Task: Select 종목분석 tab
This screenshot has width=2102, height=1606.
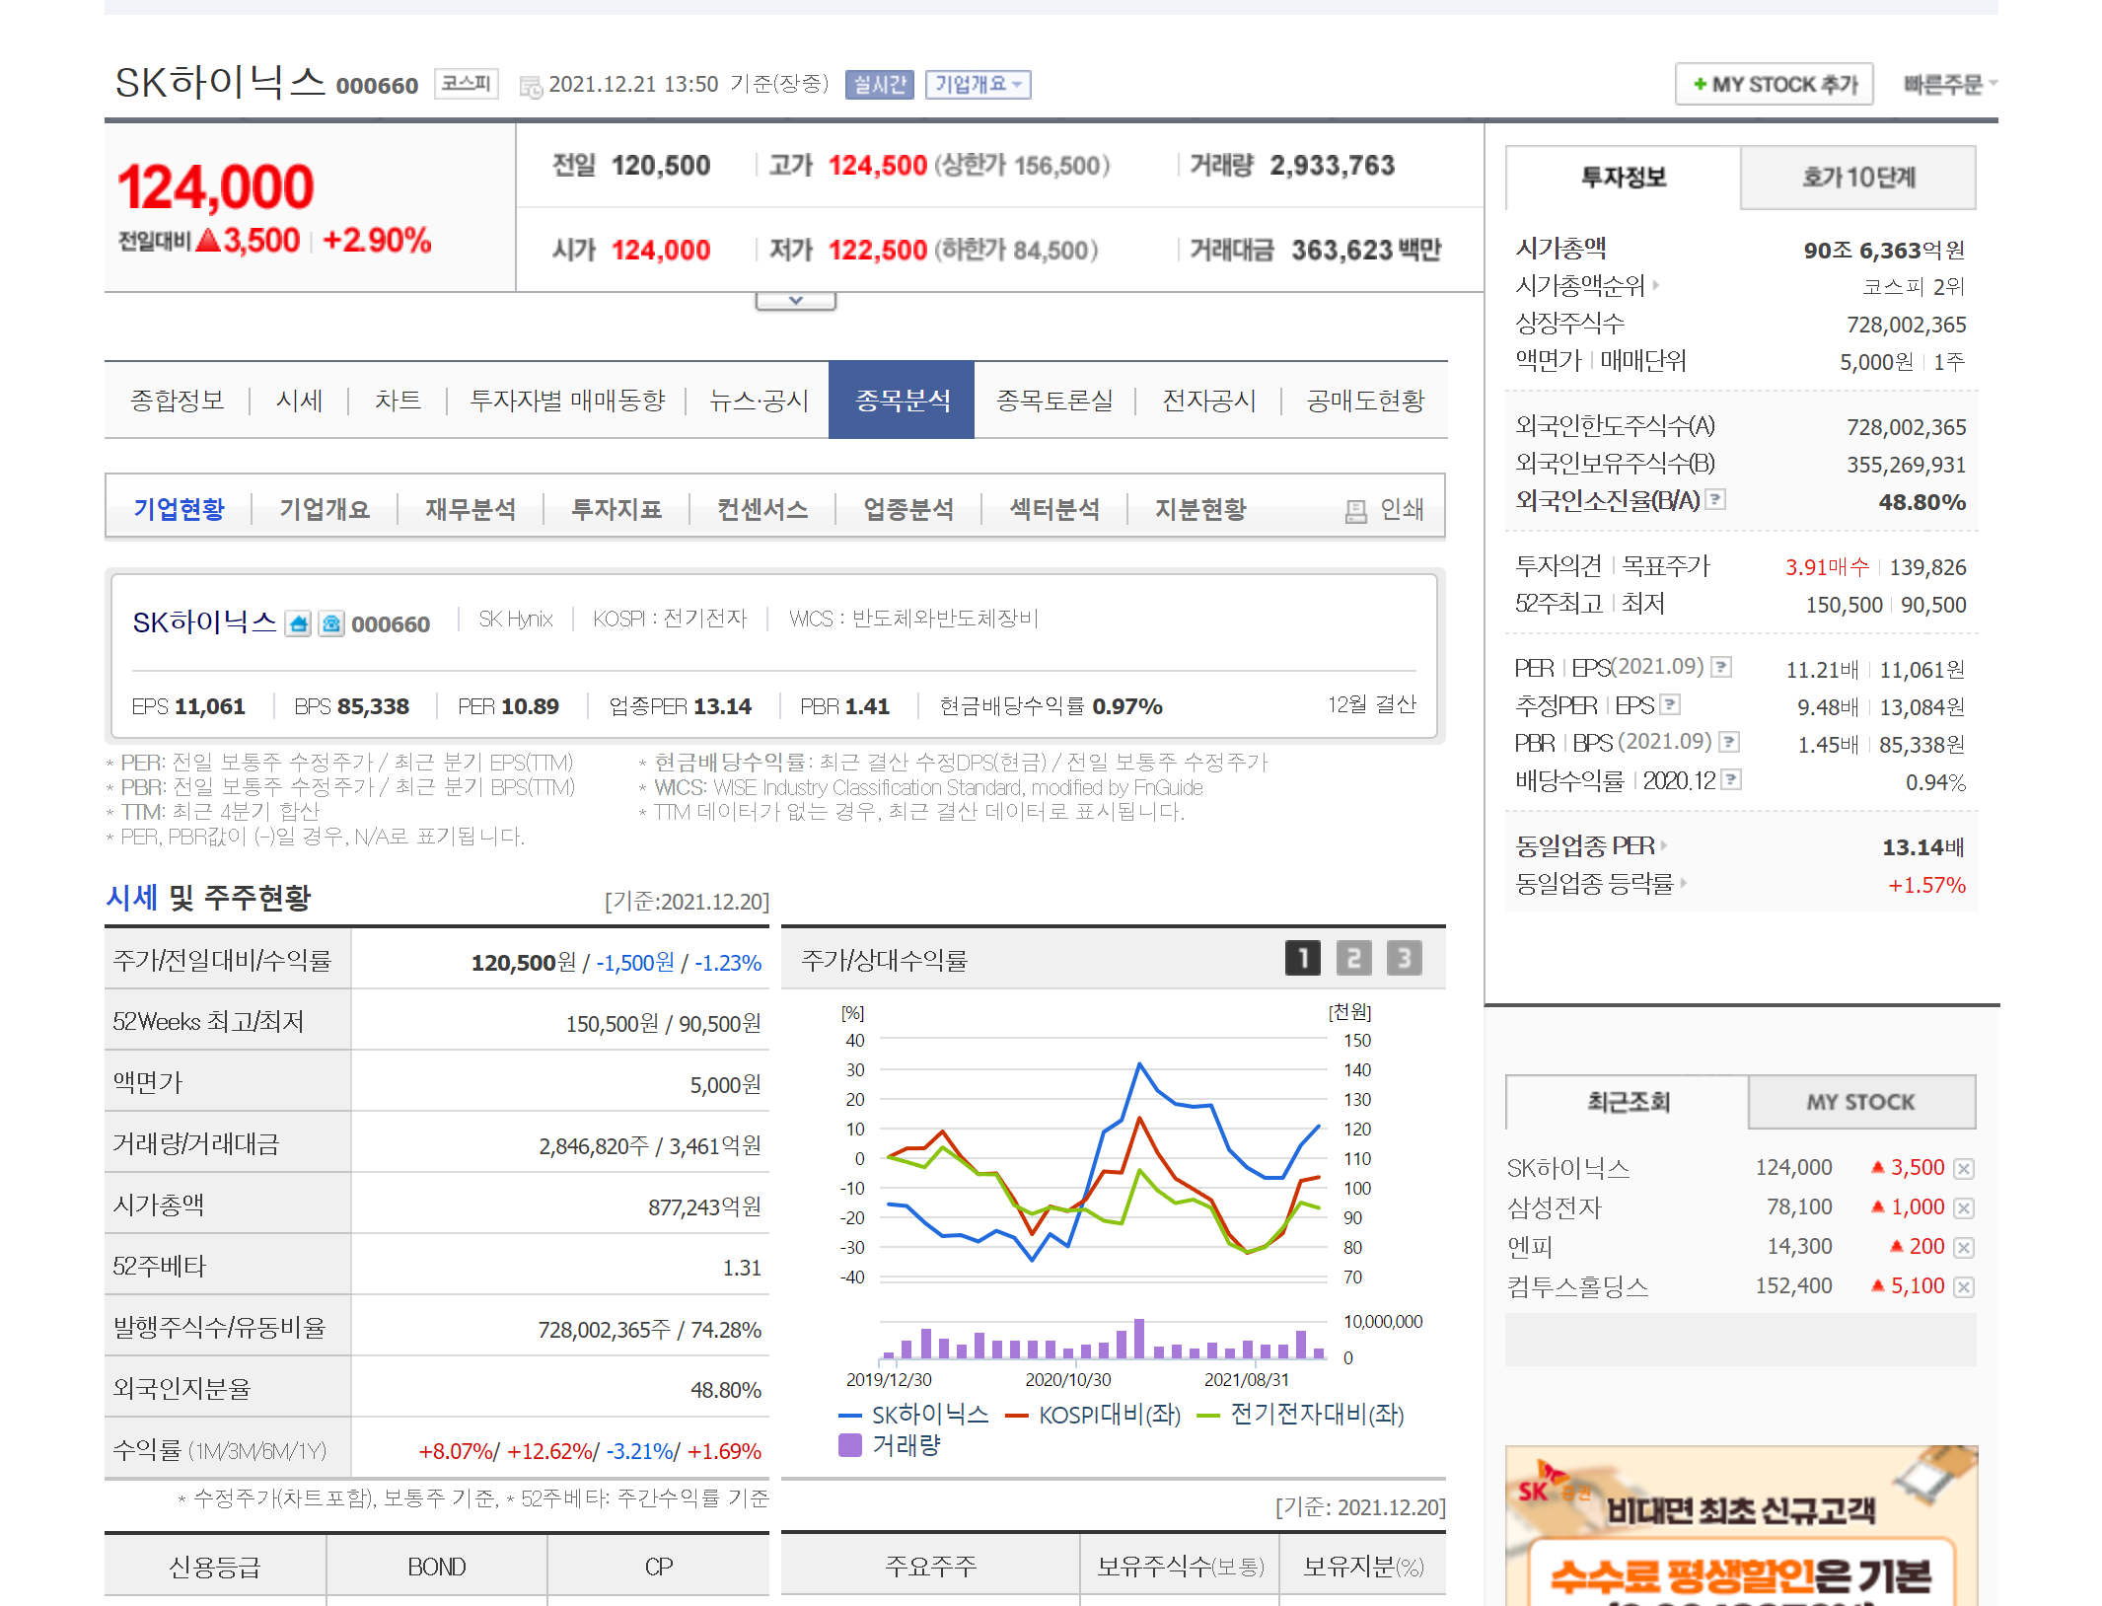Action: pos(902,401)
